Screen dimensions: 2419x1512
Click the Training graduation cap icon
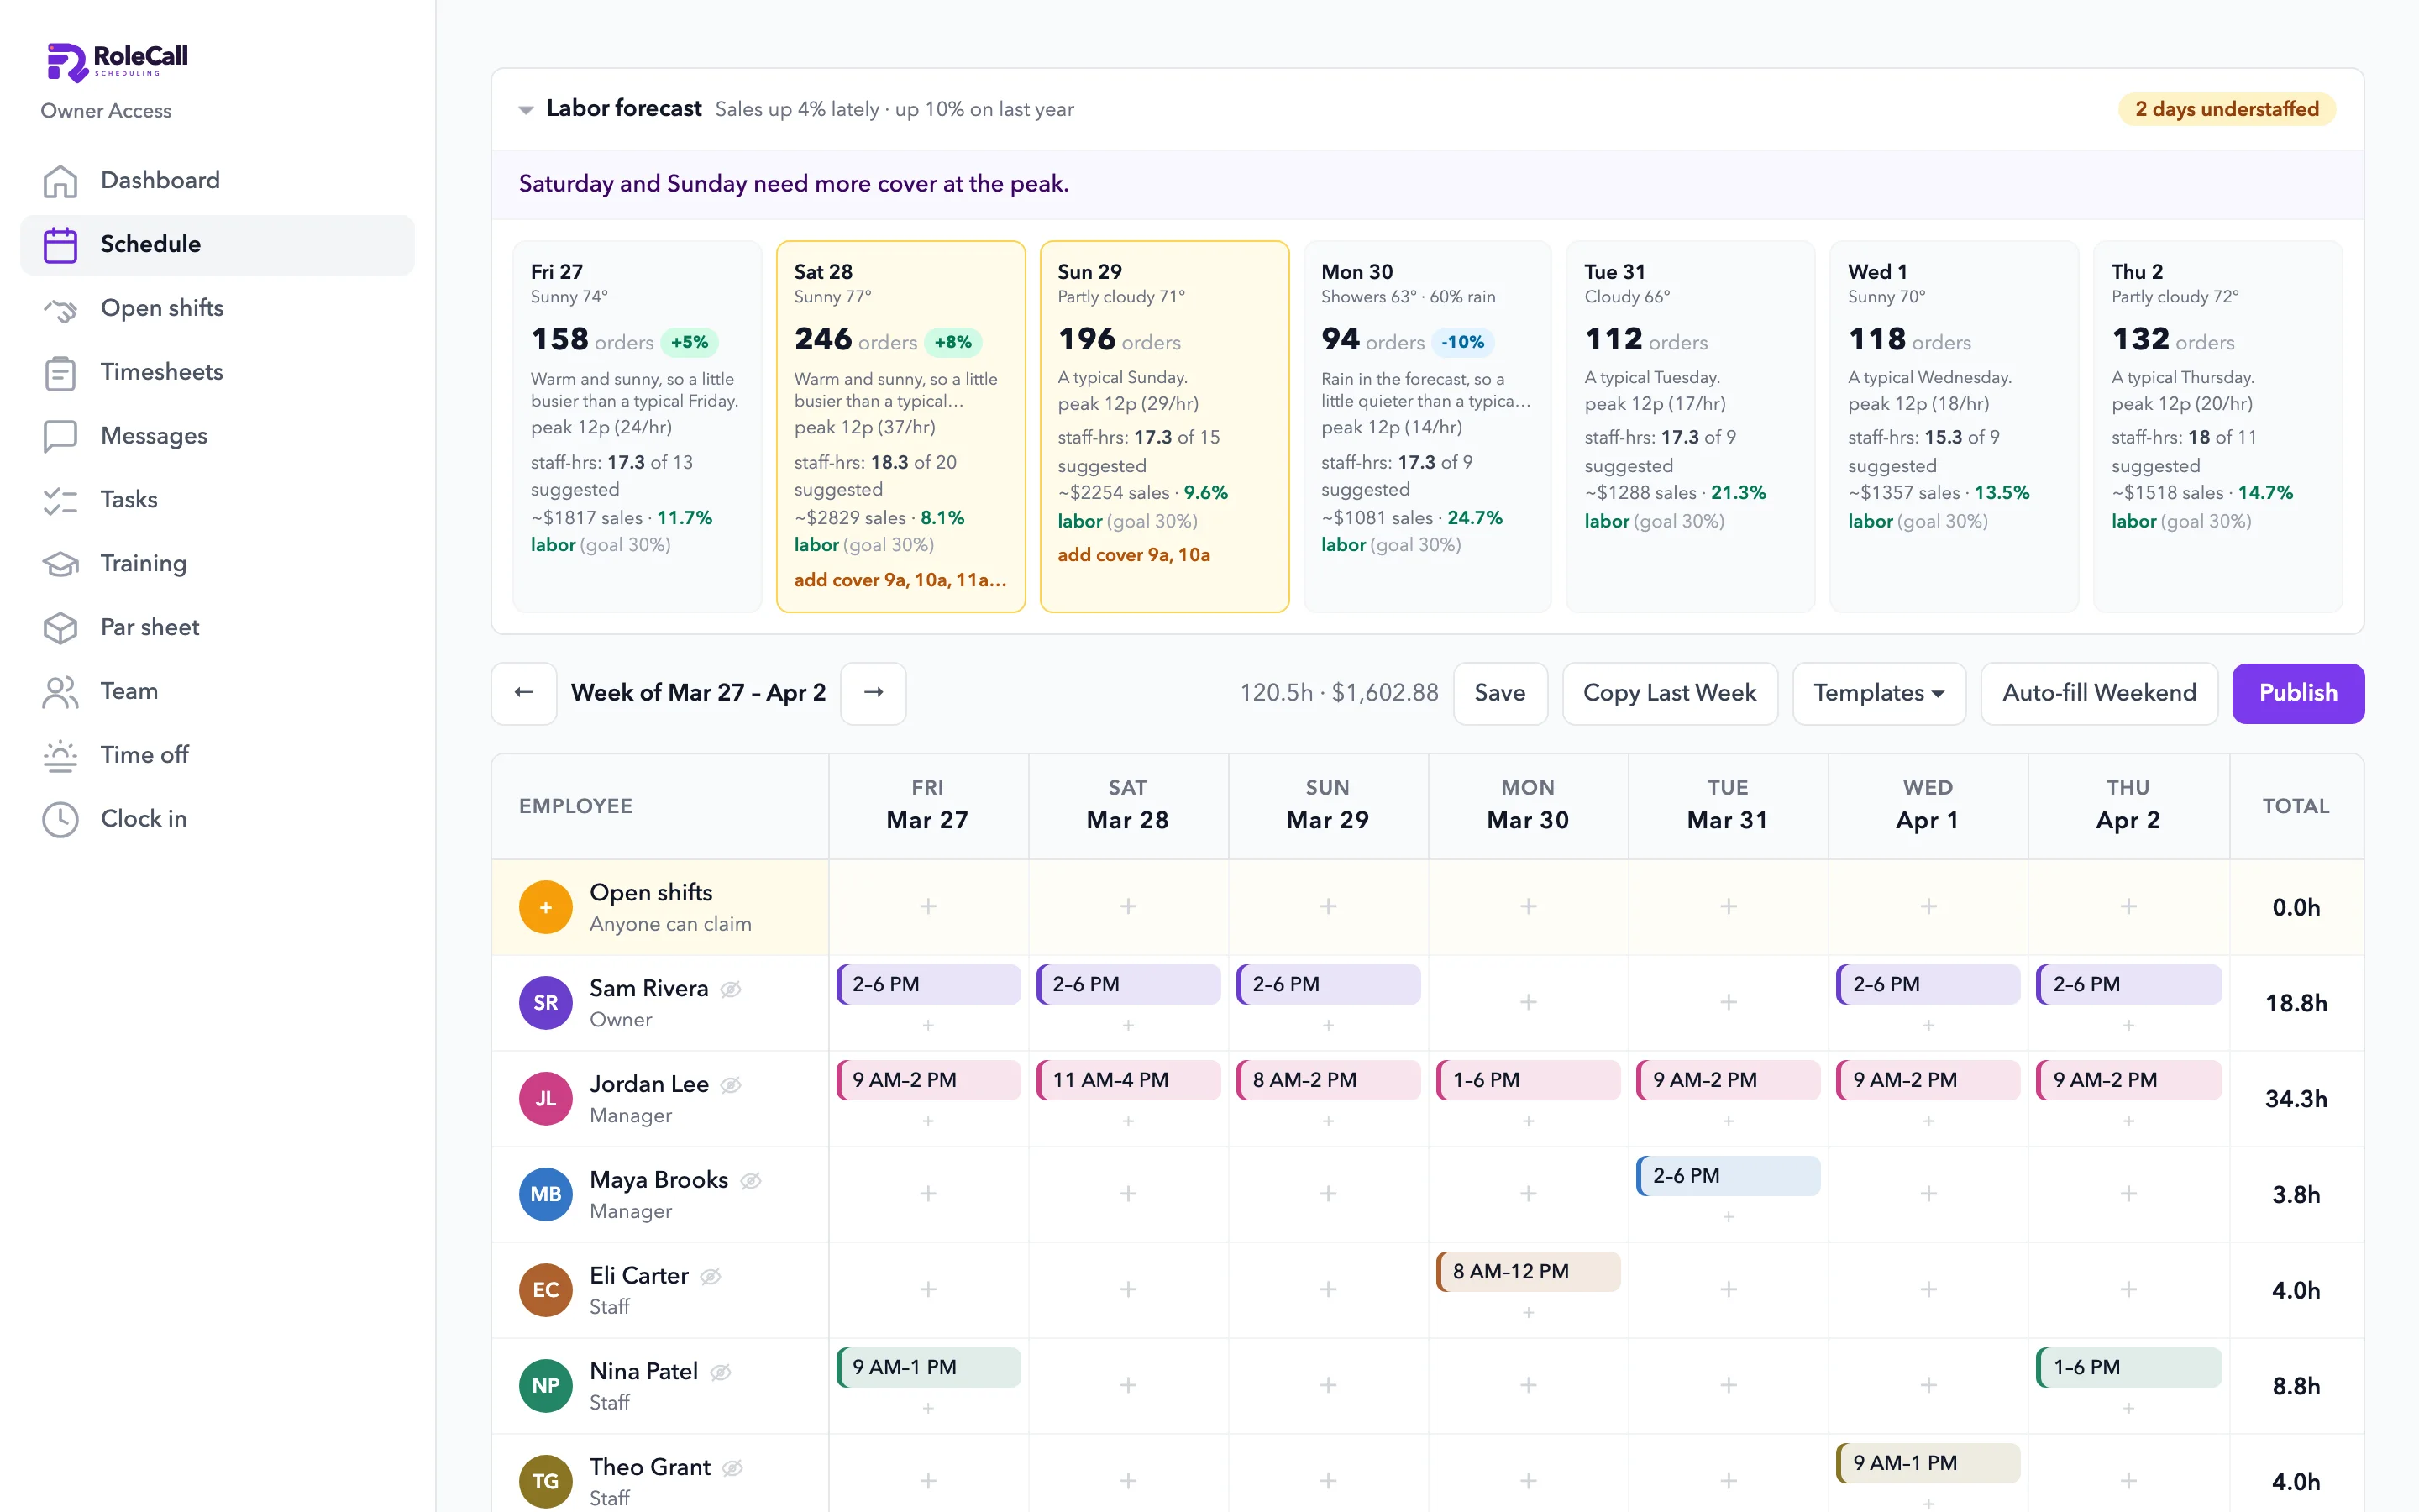[x=60, y=564]
